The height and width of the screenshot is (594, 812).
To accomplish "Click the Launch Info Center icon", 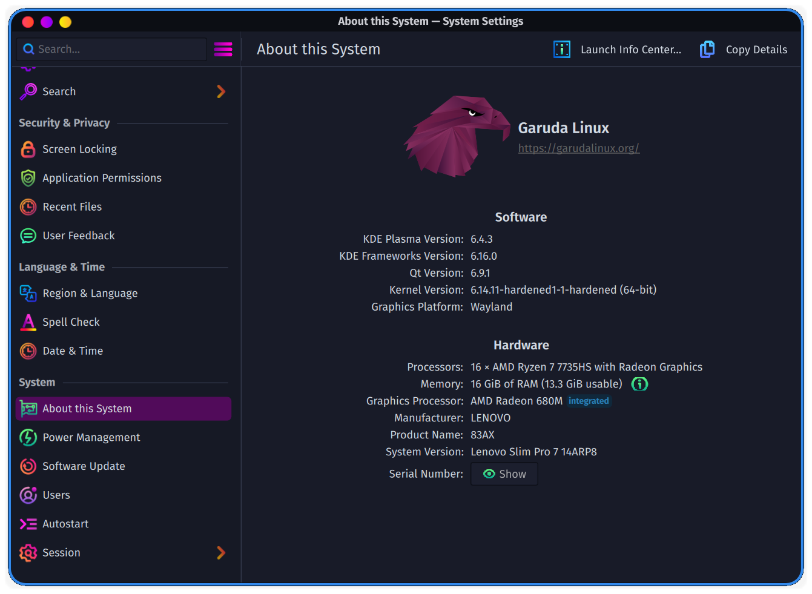I will 562,50.
